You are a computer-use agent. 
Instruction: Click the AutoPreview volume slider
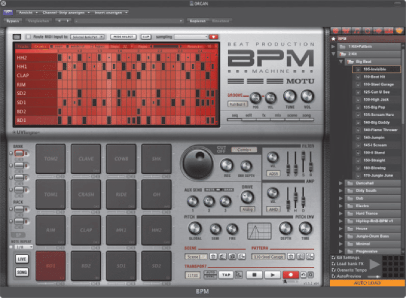click(374, 277)
